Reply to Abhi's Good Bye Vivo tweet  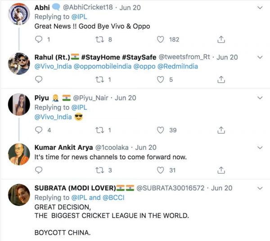pos(39,40)
